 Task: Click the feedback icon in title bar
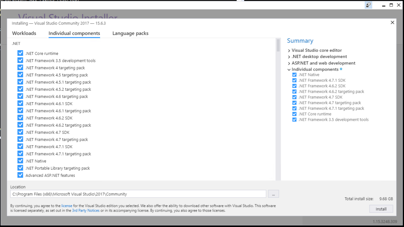point(368,5)
